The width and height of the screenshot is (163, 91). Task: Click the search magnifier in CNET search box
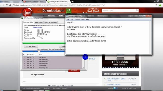click(137, 10)
